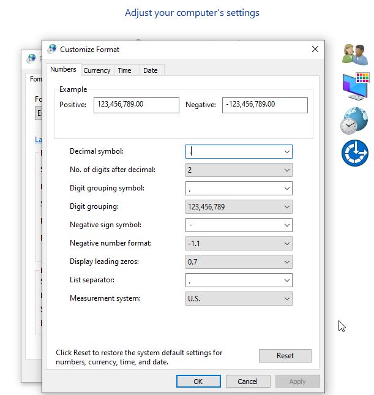Screen dimensions: 374x395
Task: Click the 'List separator:' label
Action: tap(92, 280)
